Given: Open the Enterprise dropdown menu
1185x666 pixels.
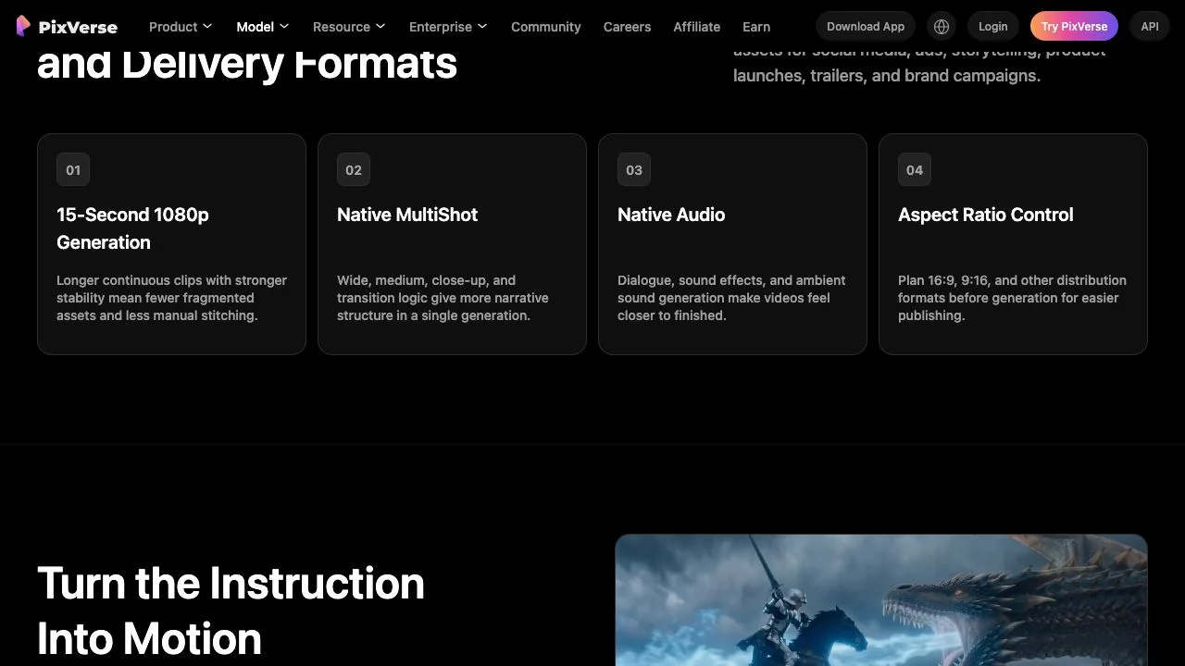Looking at the screenshot, I should coord(448,27).
